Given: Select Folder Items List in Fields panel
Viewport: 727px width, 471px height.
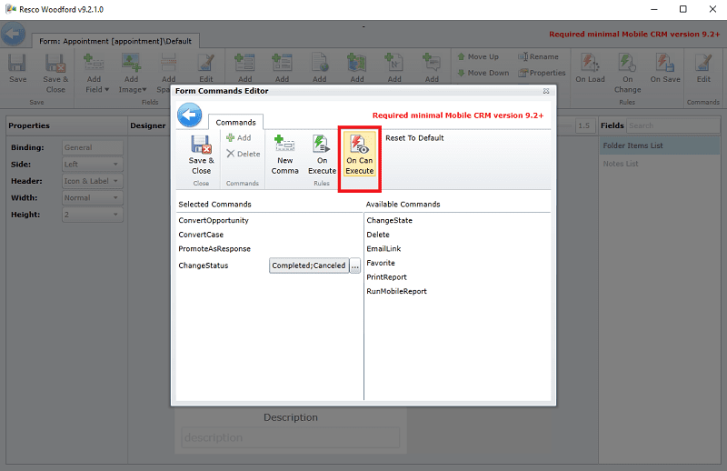Looking at the screenshot, I should coord(660,145).
